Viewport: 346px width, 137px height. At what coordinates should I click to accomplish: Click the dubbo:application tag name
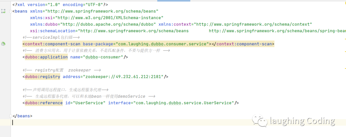coord(46,57)
